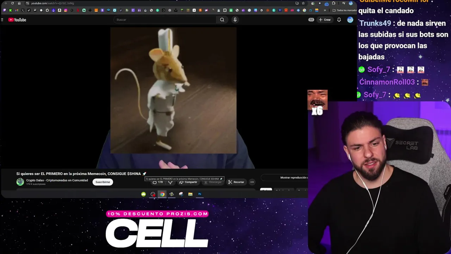Viewport: 451px width, 254px height.
Task: Bookmark this page with star icon
Action: click(303, 3)
